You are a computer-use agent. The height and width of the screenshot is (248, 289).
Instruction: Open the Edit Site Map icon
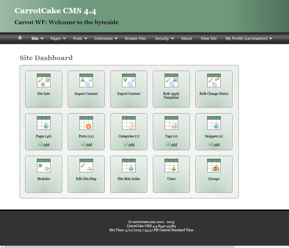point(86,166)
